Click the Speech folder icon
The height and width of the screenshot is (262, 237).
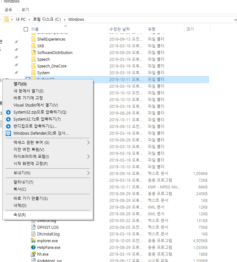pos(33,59)
